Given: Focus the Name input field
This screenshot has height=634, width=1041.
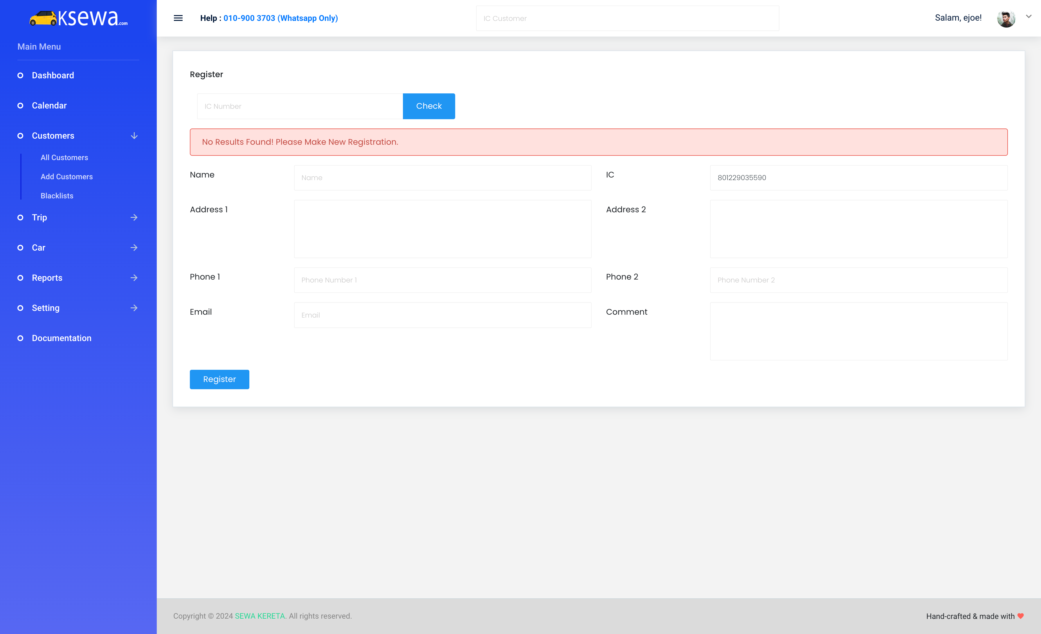Looking at the screenshot, I should 442,178.
